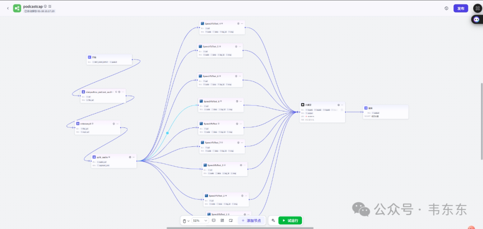Auto-arrange nodes with the layout icon
The image size is (483, 229).
[222, 221]
